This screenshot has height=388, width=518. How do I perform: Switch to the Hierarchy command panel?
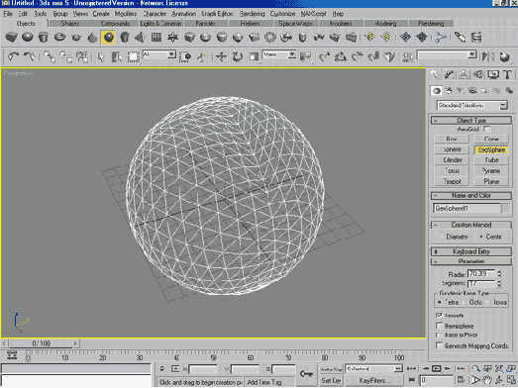[464, 75]
